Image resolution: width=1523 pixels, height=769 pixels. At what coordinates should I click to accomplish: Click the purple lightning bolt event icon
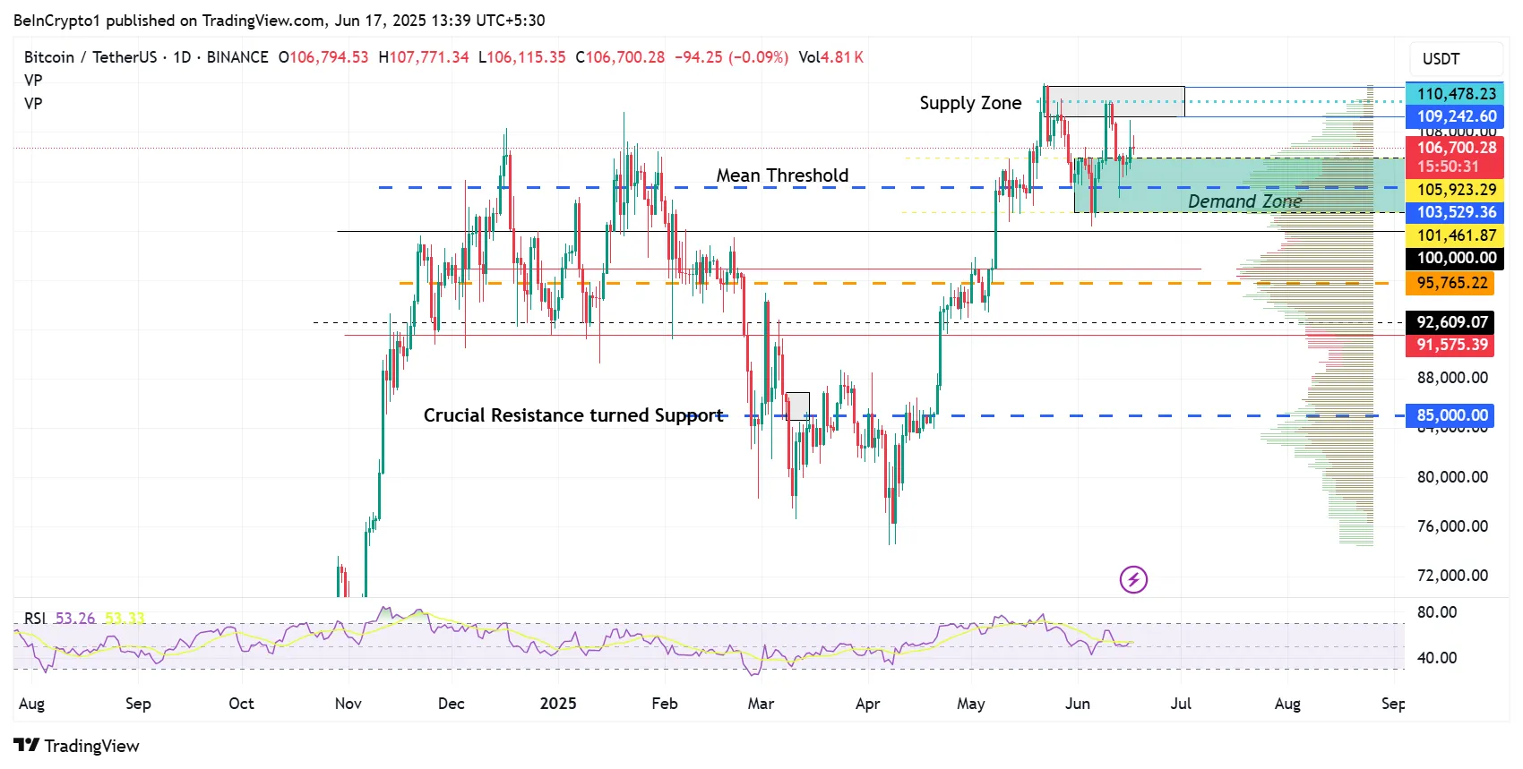1133,579
